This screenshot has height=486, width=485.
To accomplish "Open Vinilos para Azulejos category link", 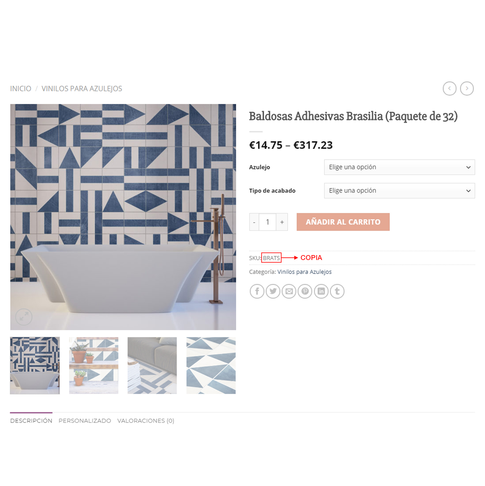I will [x=304, y=272].
